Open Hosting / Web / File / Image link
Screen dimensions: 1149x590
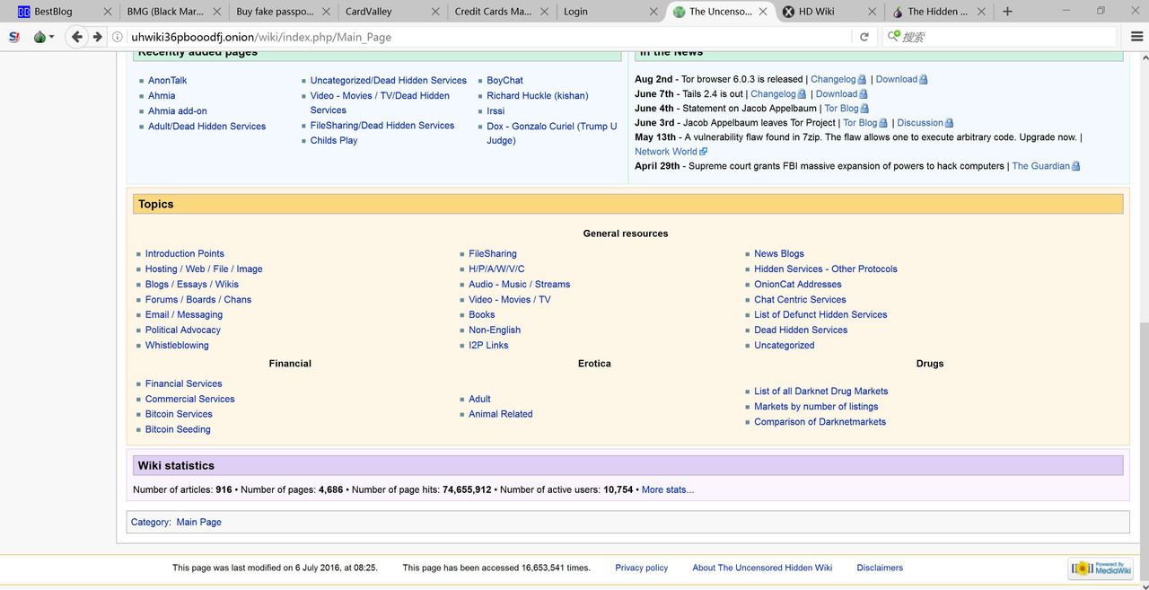point(204,269)
